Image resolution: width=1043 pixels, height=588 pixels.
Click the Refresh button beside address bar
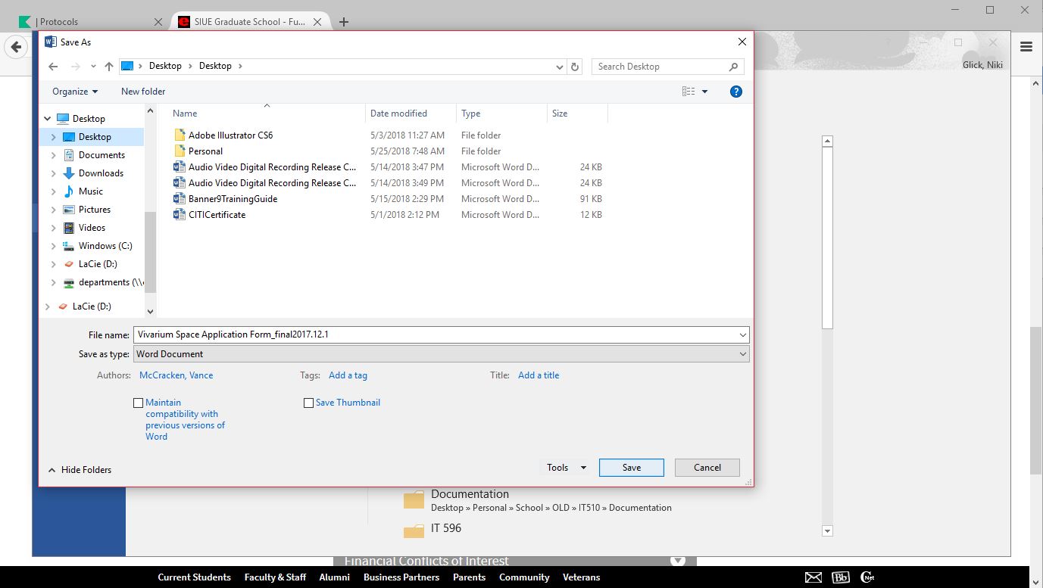pos(575,67)
